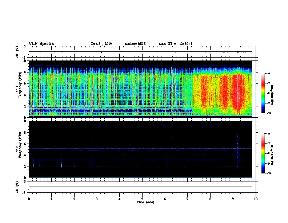Click the ch.1 spectrogram color scale bar
The width and height of the screenshot is (288, 223).
pyautogui.click(x=263, y=93)
